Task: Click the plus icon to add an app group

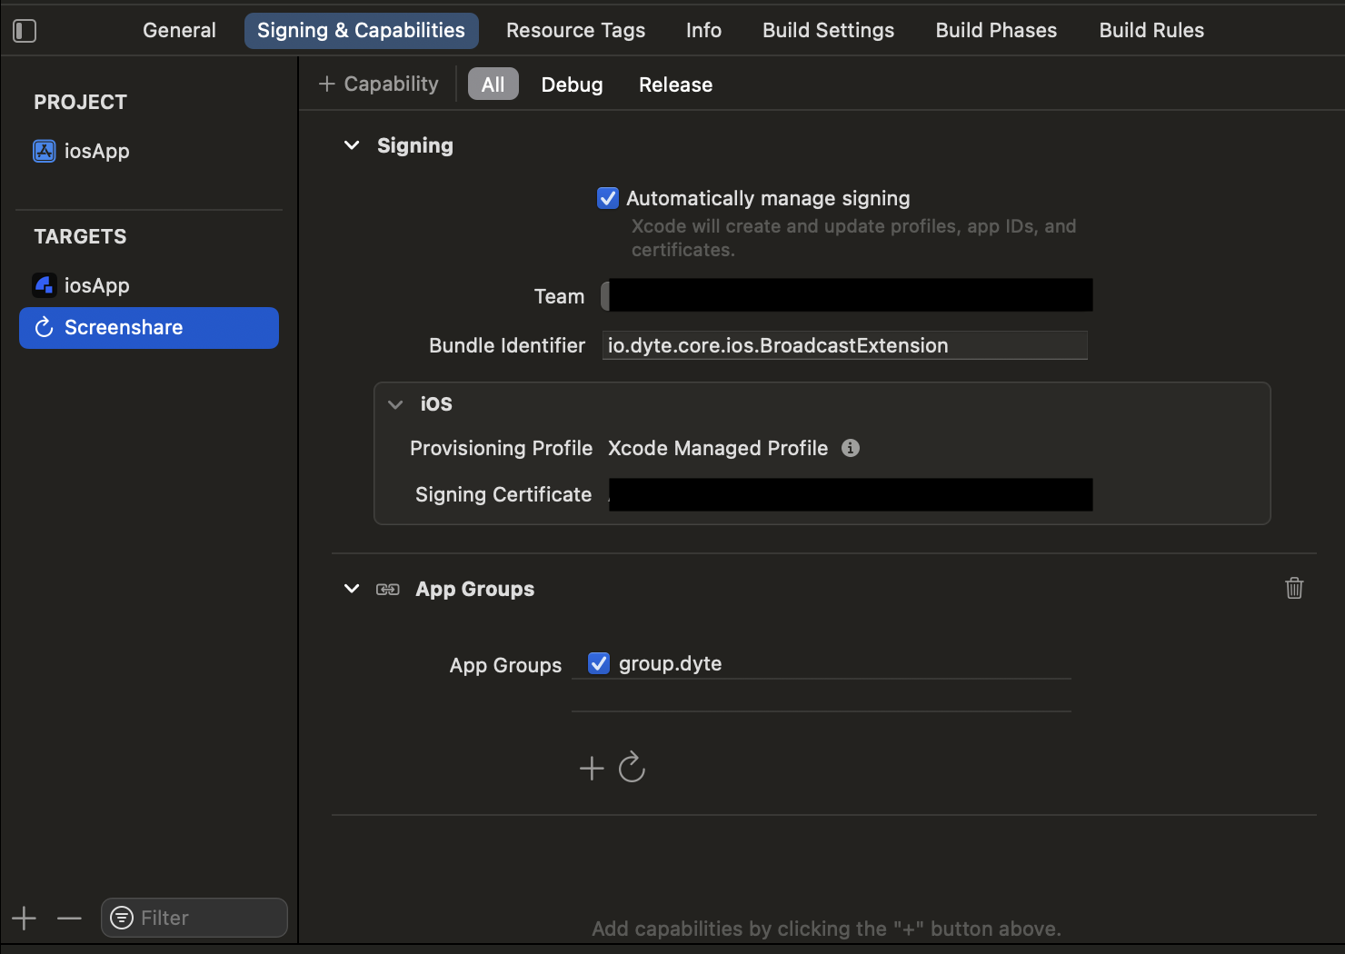Action: coord(591,768)
